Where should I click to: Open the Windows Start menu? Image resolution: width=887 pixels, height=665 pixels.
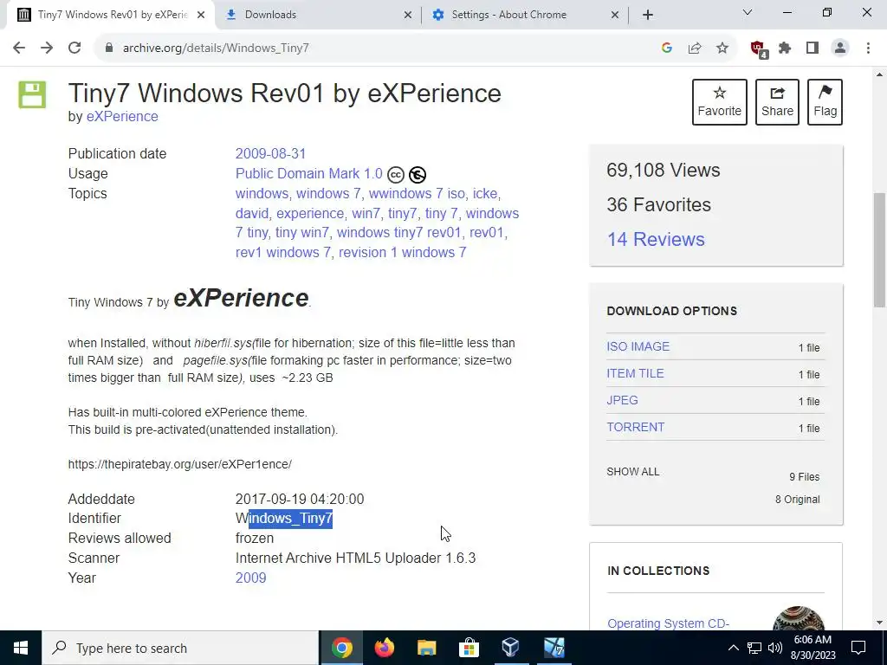pos(21,648)
